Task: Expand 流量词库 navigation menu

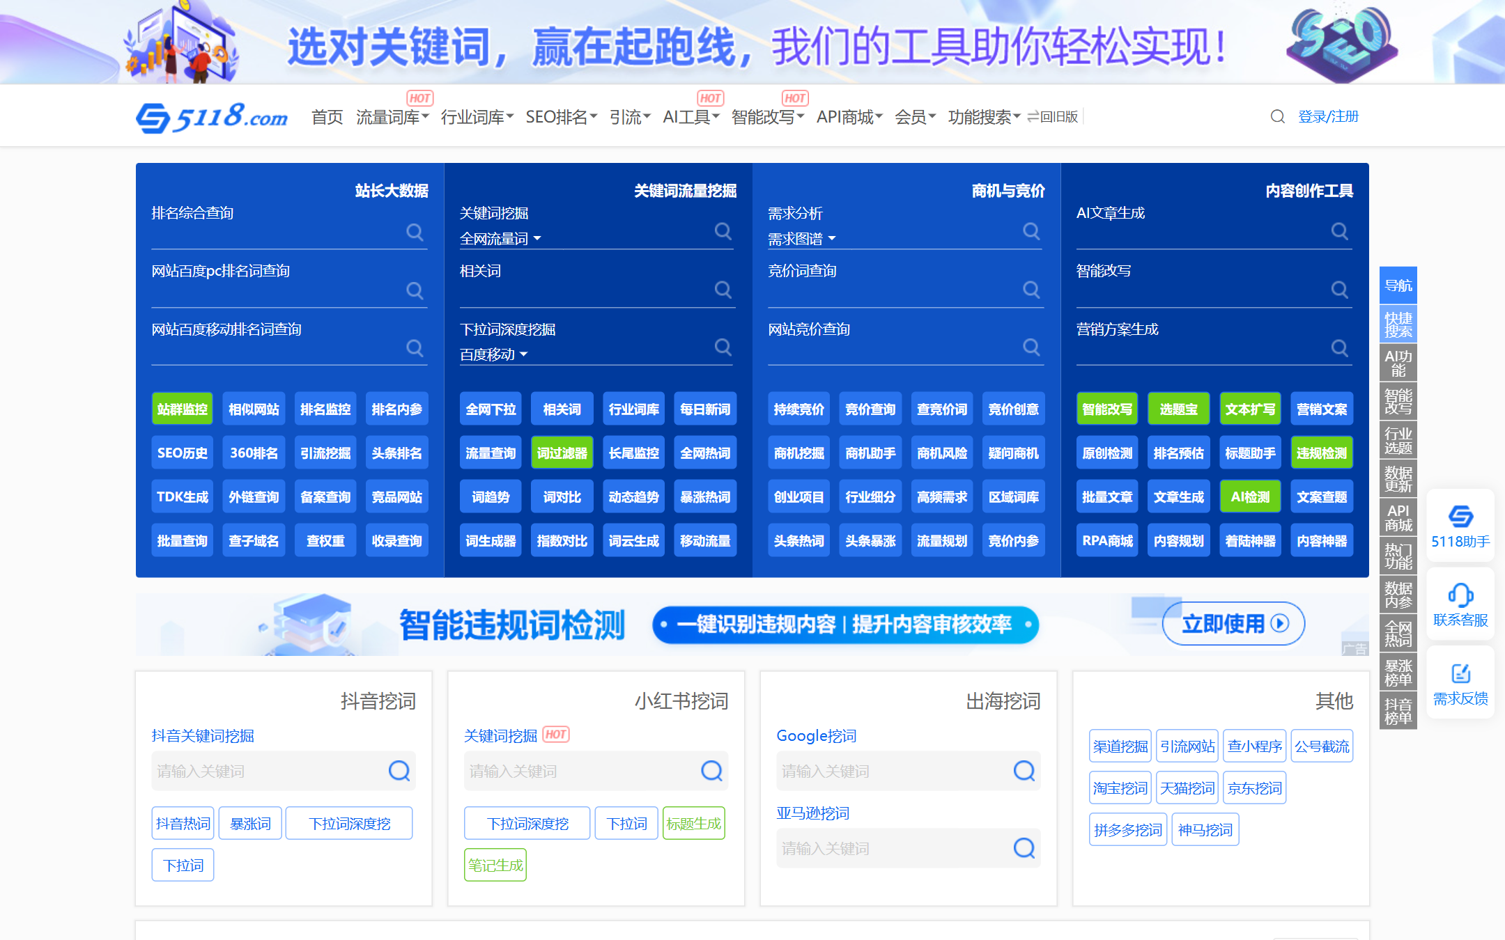Action: pyautogui.click(x=392, y=117)
